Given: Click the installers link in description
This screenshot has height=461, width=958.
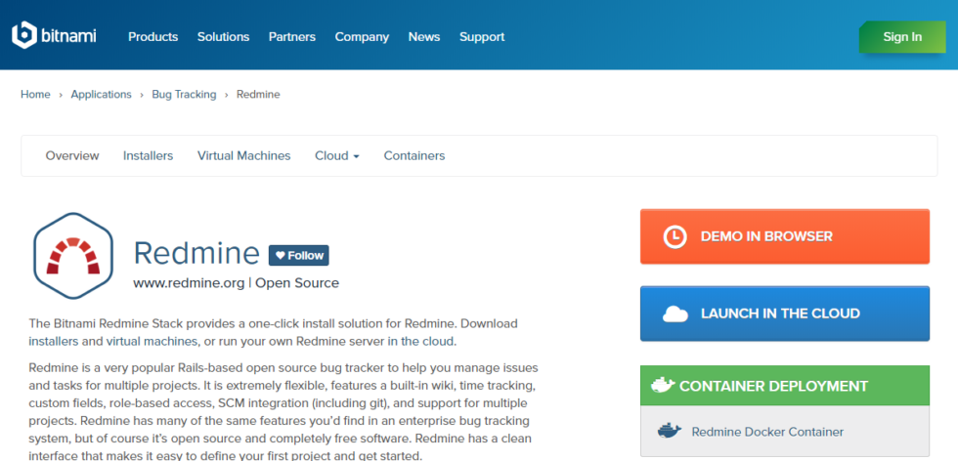Looking at the screenshot, I should (x=53, y=341).
